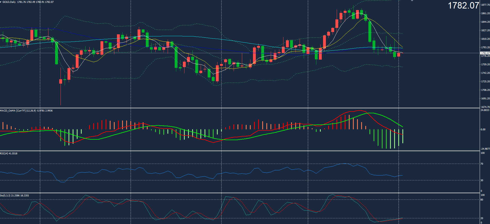Click the 1877.70 price scale value
The width and height of the screenshot is (490, 224).
pos(485,5)
